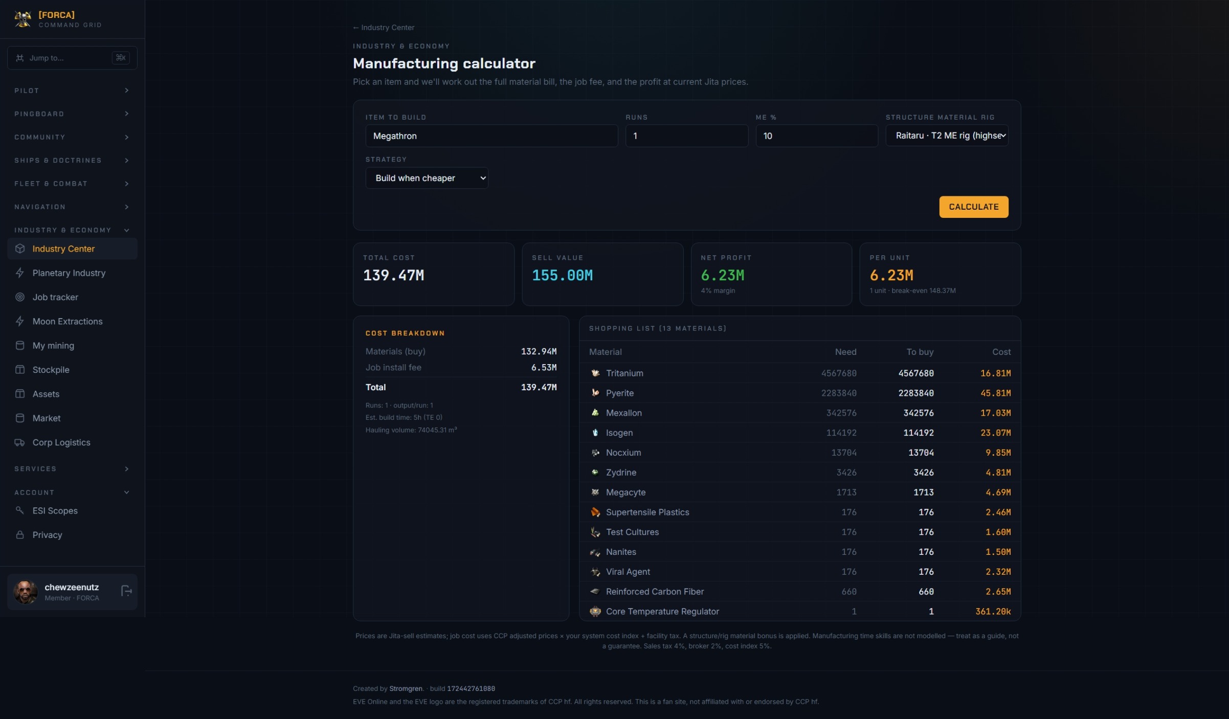Image resolution: width=1229 pixels, height=719 pixels.
Task: Click the Megacyte mineral icon
Action: [595, 492]
